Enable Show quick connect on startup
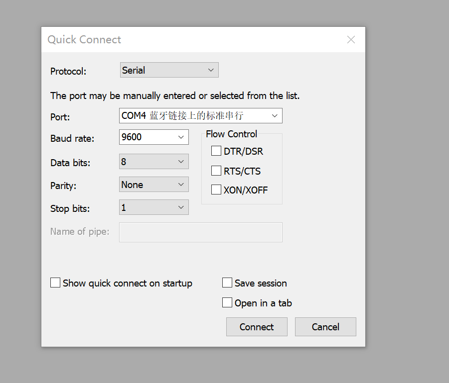Screen dimensions: 449x383 pos(55,283)
